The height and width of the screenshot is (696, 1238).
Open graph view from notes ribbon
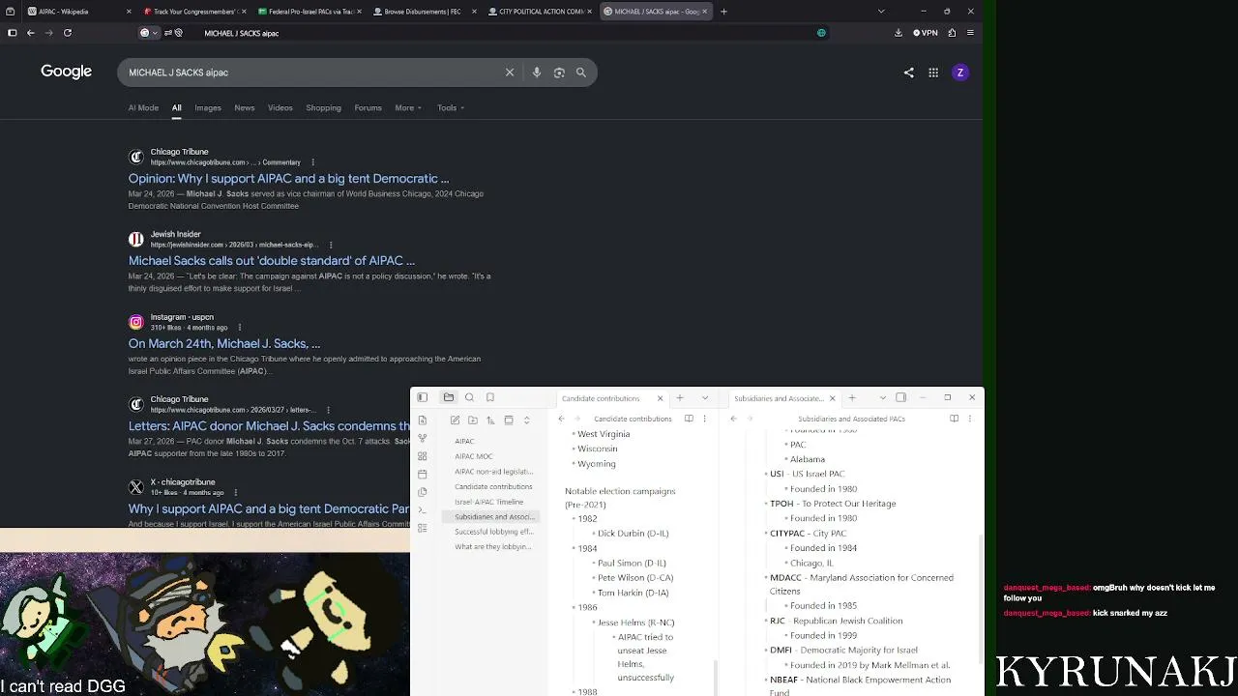tap(423, 438)
